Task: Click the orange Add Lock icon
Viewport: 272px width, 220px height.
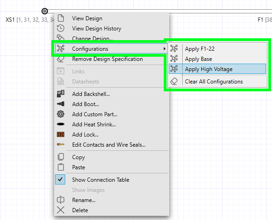Action: [x=61, y=134]
